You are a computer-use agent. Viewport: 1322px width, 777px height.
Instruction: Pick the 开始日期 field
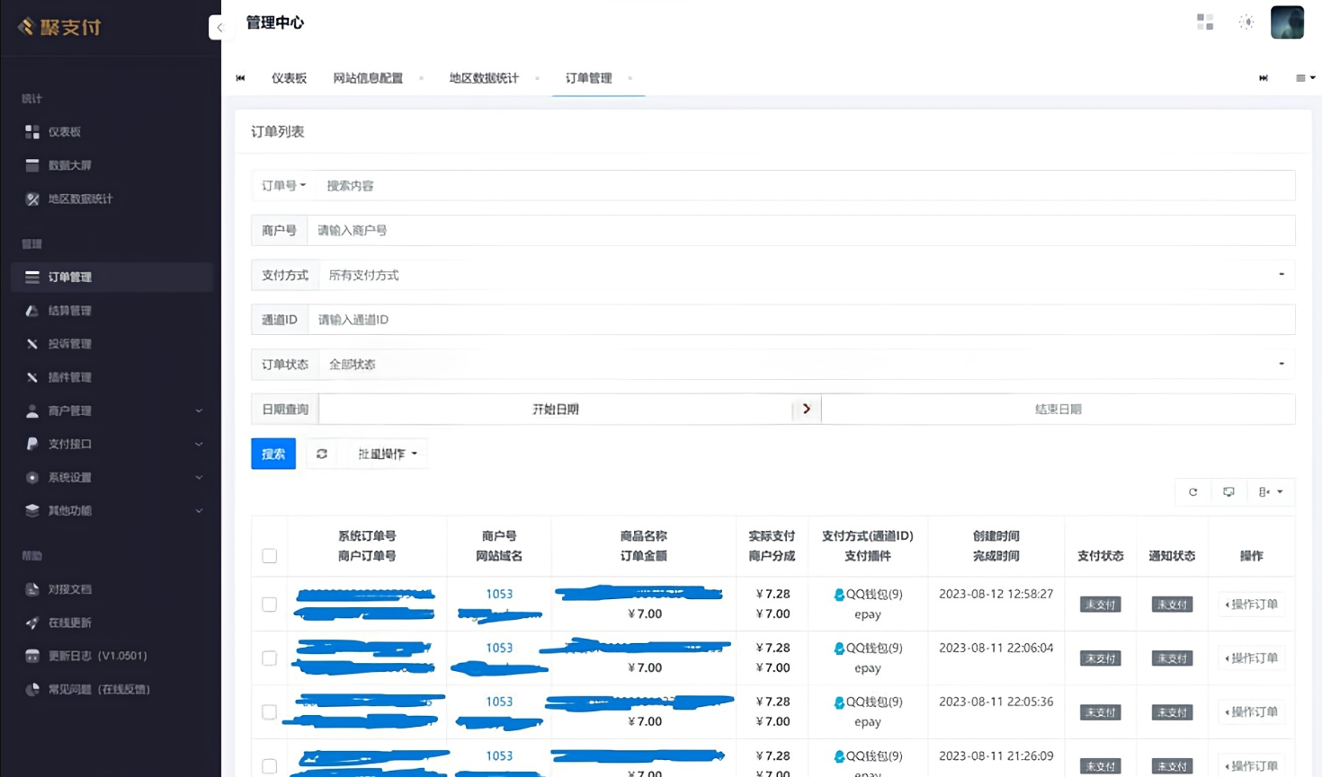click(x=555, y=410)
